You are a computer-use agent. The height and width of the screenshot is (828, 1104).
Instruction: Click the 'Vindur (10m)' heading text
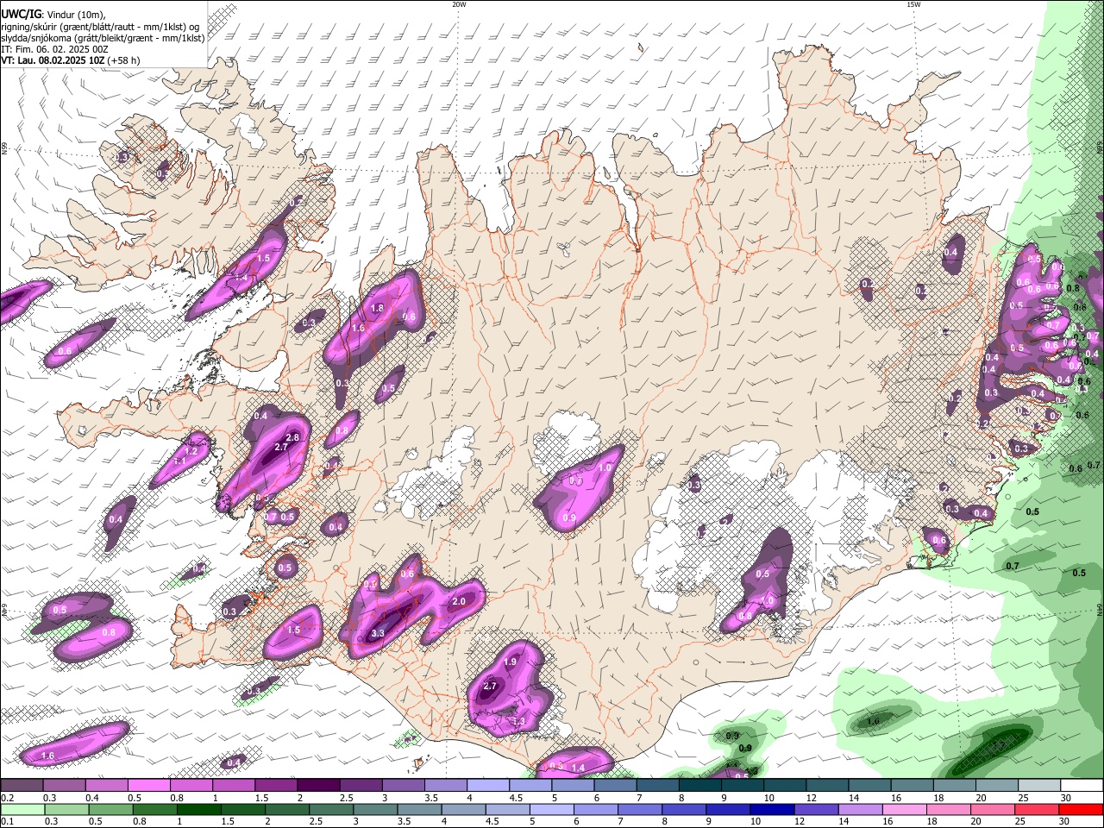click(x=76, y=15)
